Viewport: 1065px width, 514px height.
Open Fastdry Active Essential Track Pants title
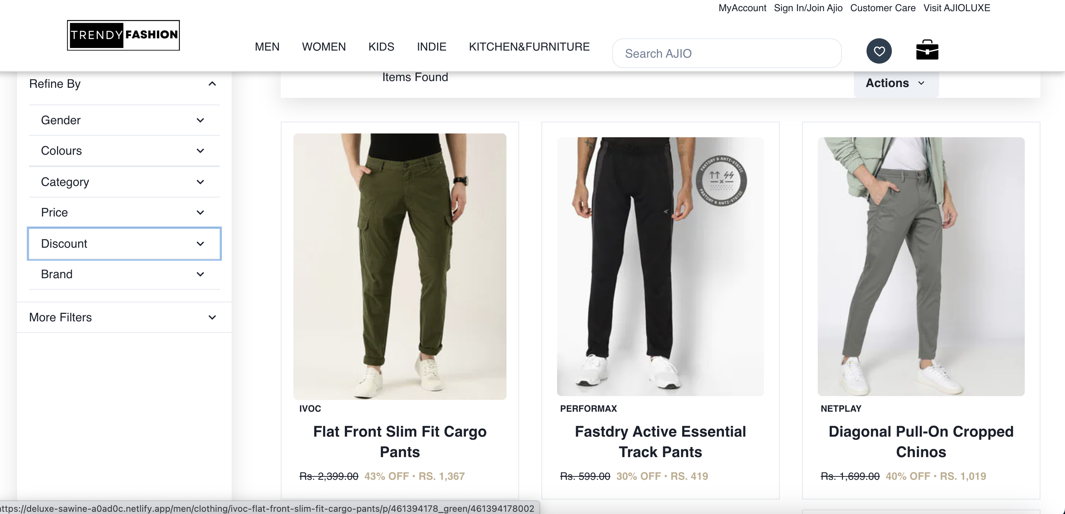660,441
